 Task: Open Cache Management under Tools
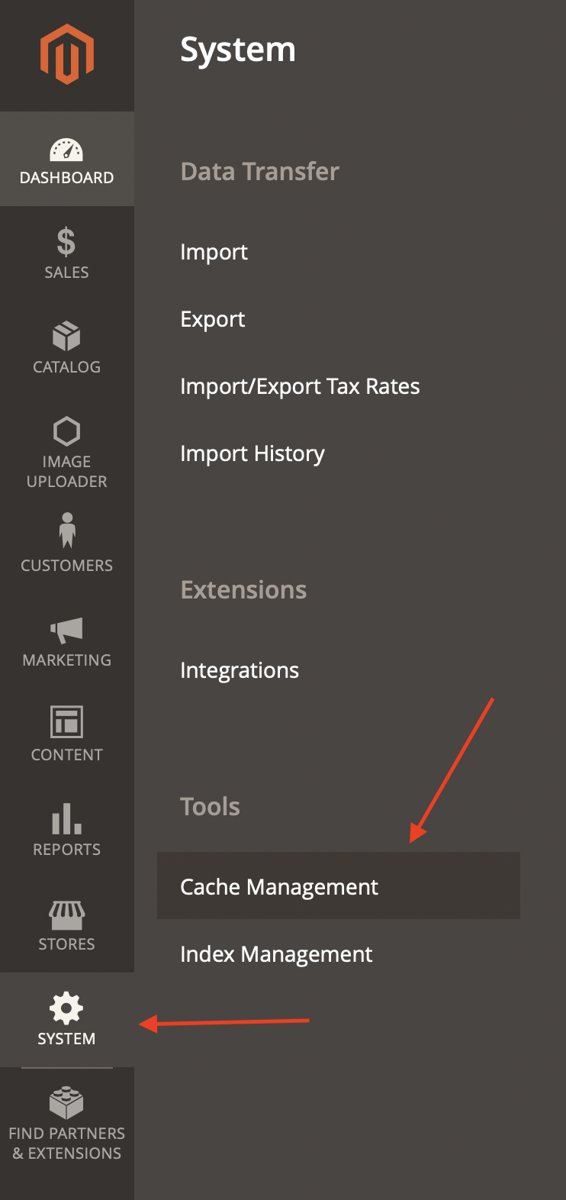[278, 886]
